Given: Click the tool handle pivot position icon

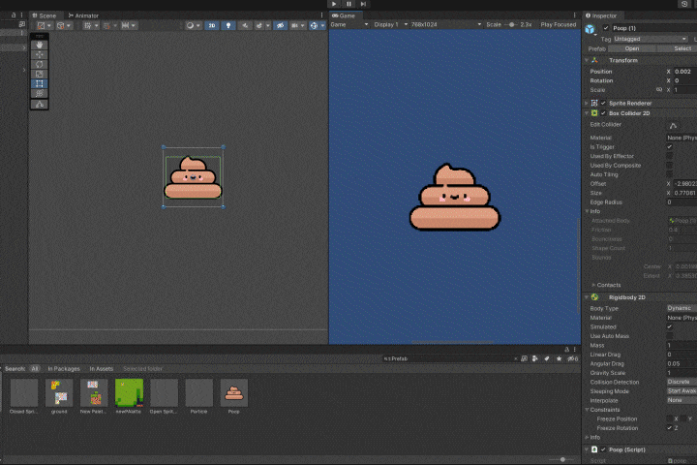Looking at the screenshot, I should coord(41,26).
